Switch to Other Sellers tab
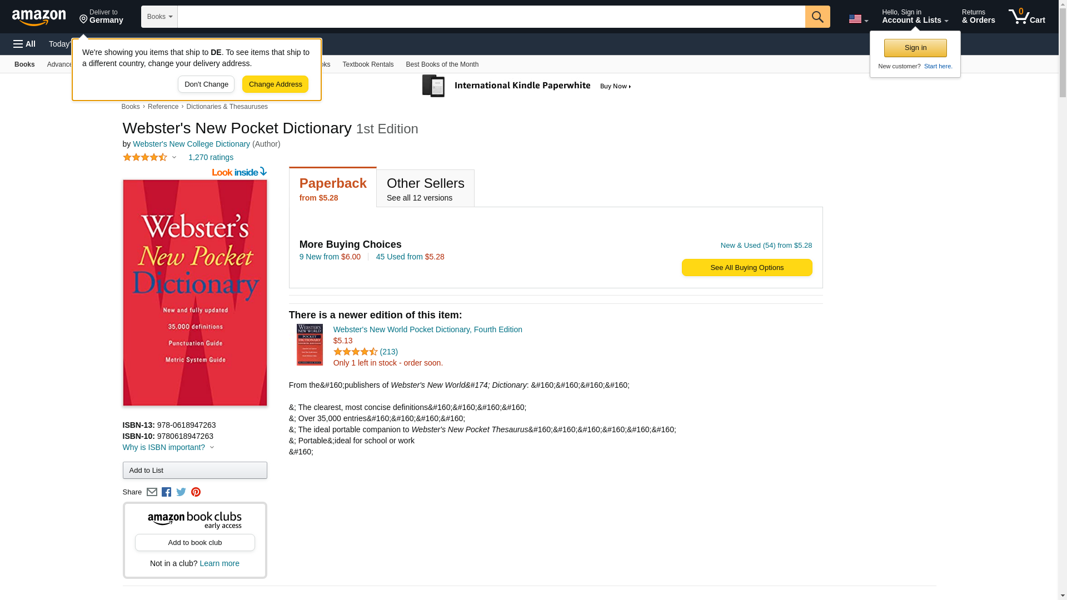The image size is (1067, 600). point(425,189)
